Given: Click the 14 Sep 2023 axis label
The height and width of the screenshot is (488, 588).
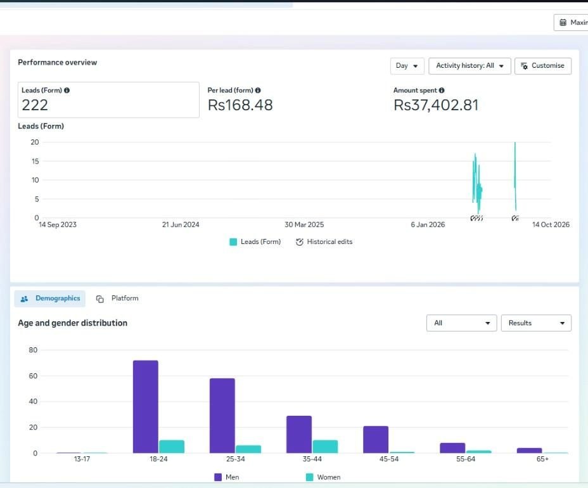Looking at the screenshot, I should (x=58, y=225).
